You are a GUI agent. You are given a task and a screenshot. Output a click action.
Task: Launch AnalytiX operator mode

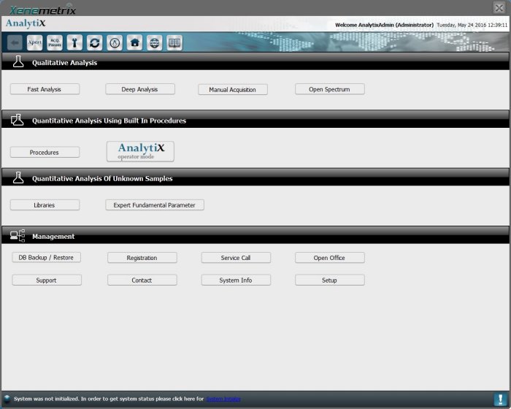141,151
